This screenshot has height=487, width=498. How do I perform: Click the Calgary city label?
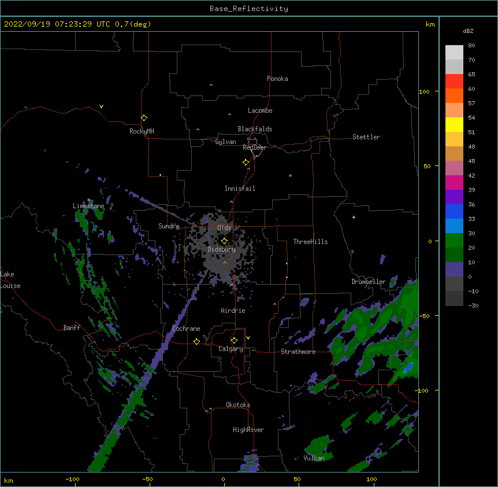click(x=231, y=349)
